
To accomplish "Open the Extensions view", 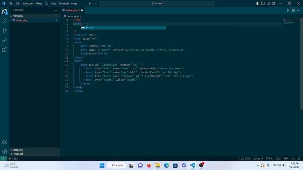I will pos(5,50).
